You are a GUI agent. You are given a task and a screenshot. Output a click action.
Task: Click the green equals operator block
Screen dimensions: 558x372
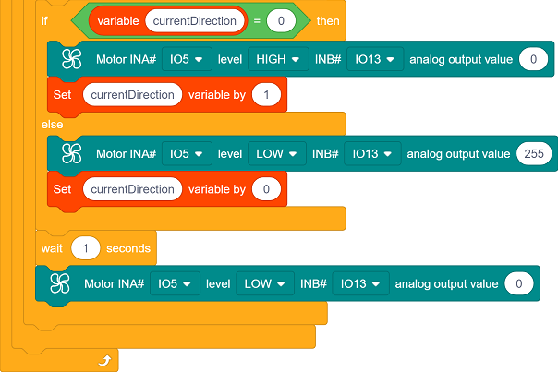257,21
